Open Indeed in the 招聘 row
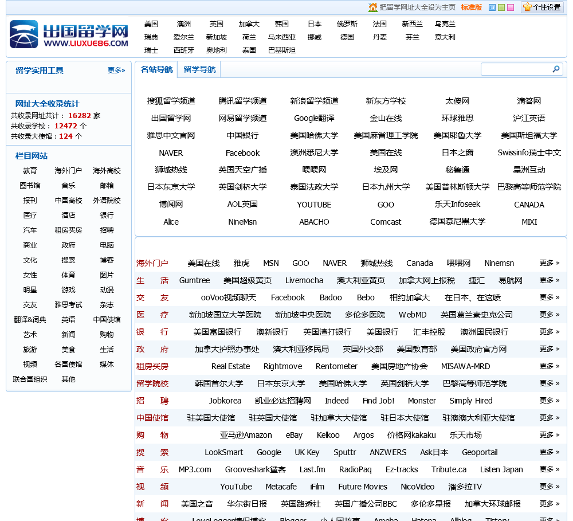Viewport: 573px width, 521px height. 336,400
